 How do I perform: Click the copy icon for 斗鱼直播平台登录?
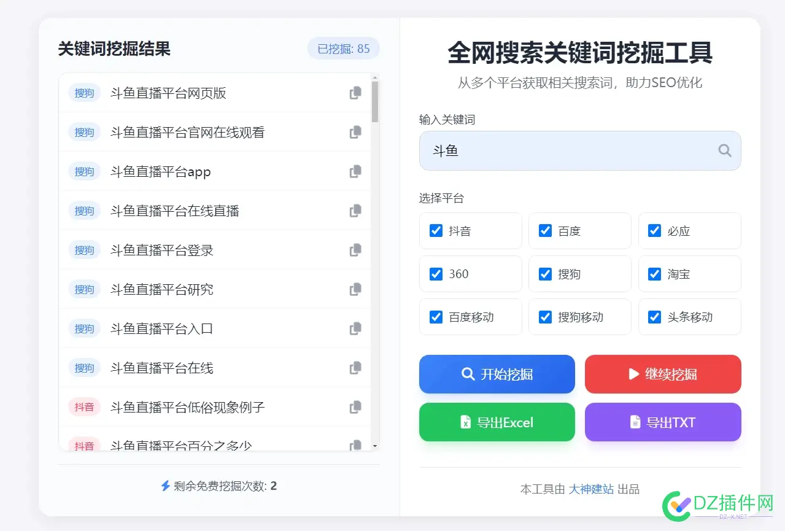click(355, 250)
